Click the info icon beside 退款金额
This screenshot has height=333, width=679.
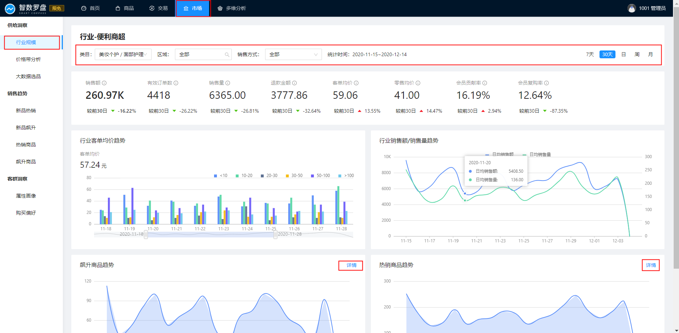tap(295, 83)
